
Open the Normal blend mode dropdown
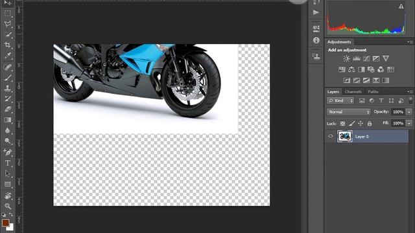pos(348,112)
